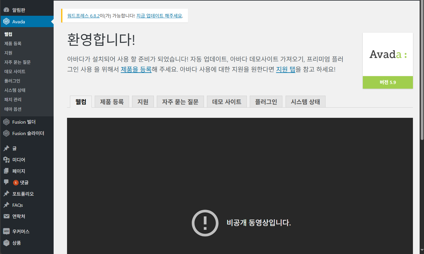Screen dimensions: 424x254
Task: Click the Avada logo icon in sidebar
Action: pyautogui.click(x=6, y=22)
